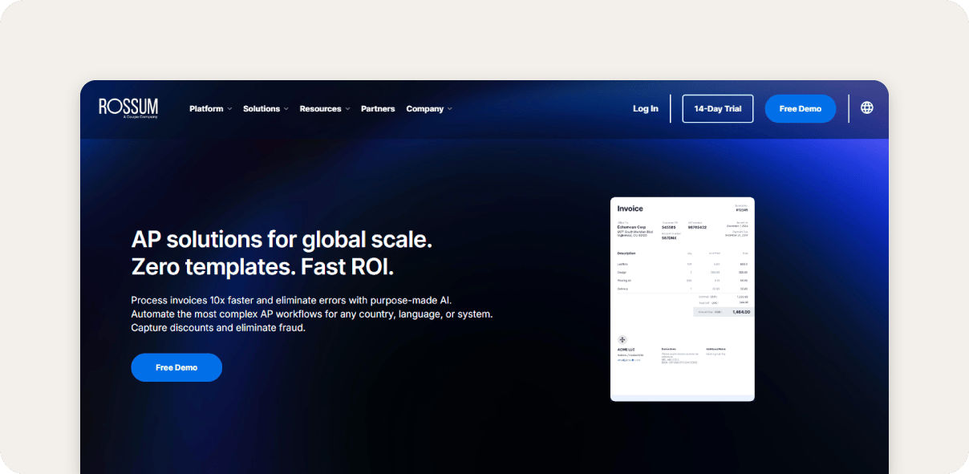
Task: Go to the Partners page
Action: pyautogui.click(x=378, y=108)
